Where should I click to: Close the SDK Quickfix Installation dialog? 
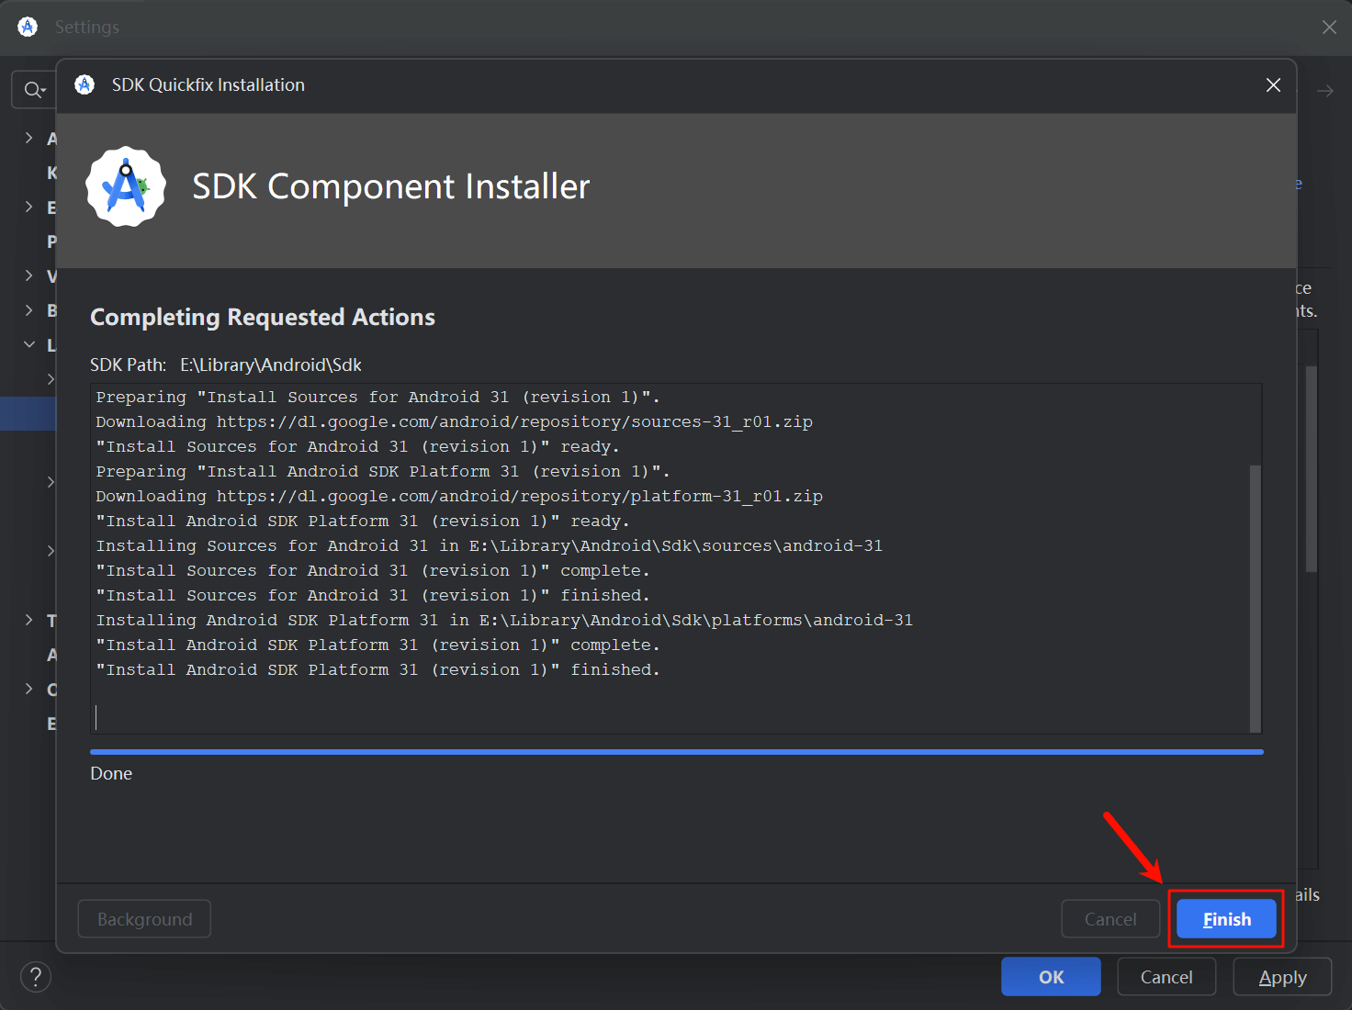pos(1273,85)
